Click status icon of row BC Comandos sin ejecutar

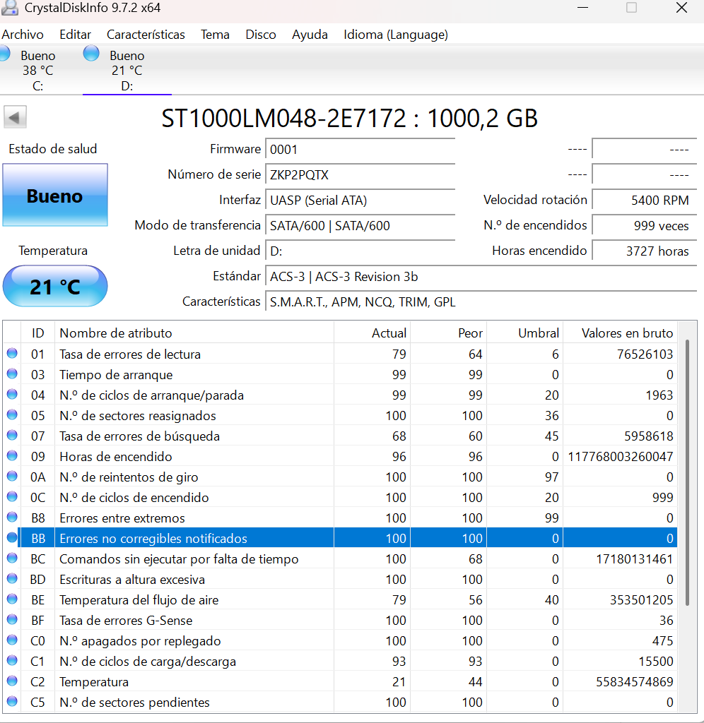click(12, 558)
